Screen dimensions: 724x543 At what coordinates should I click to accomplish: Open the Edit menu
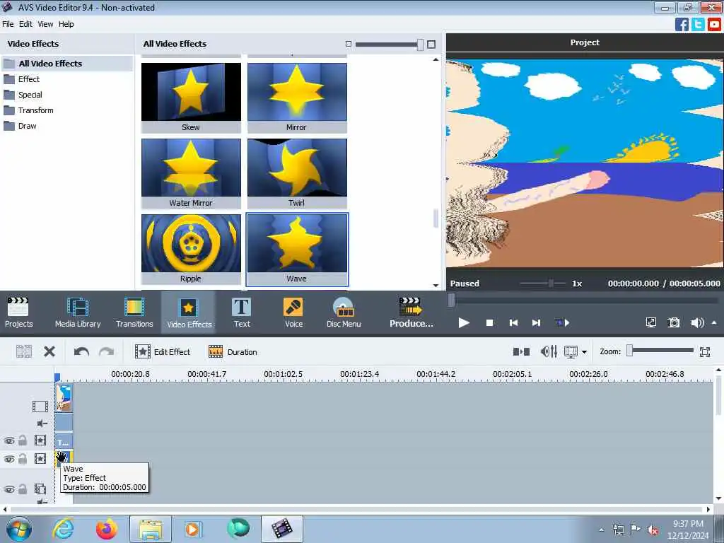coord(25,24)
